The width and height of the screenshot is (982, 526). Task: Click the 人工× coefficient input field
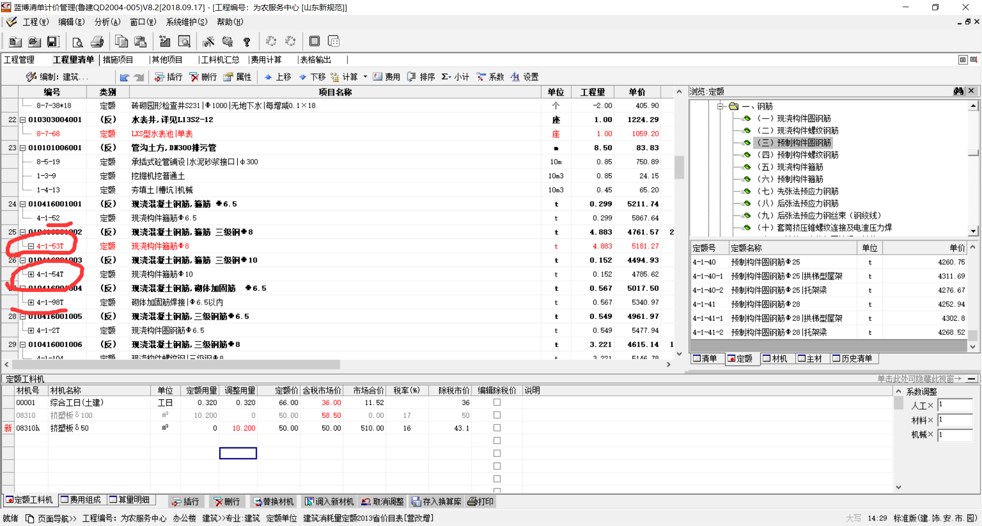[955, 405]
